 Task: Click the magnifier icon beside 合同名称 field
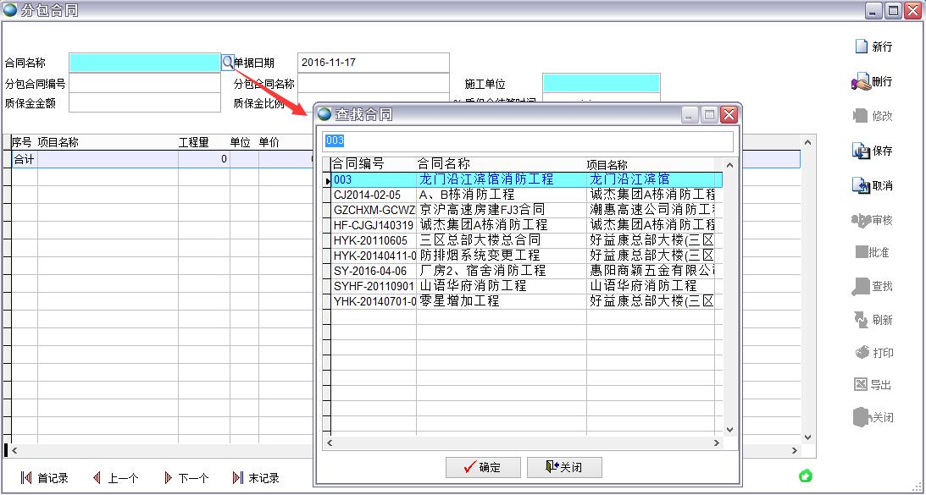click(x=227, y=63)
